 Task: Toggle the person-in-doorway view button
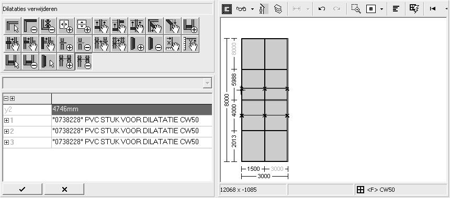click(x=263, y=9)
